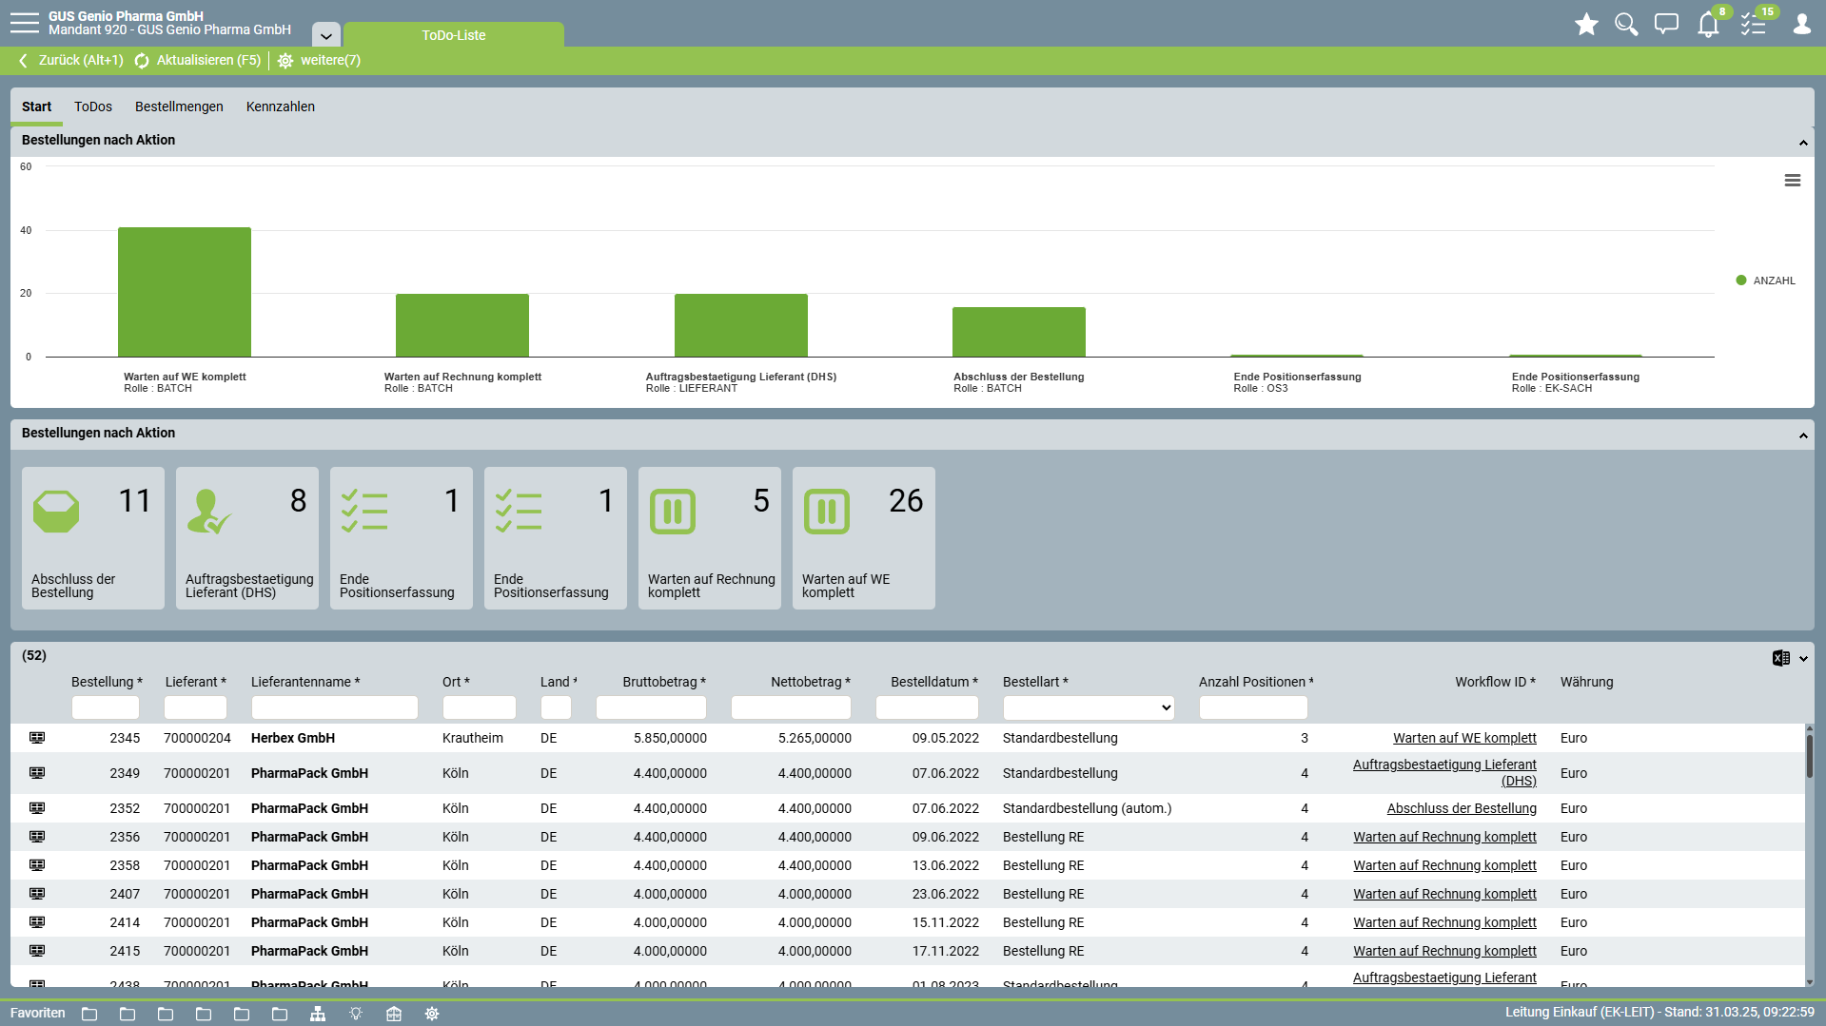Open the user profile icon

[1801, 25]
